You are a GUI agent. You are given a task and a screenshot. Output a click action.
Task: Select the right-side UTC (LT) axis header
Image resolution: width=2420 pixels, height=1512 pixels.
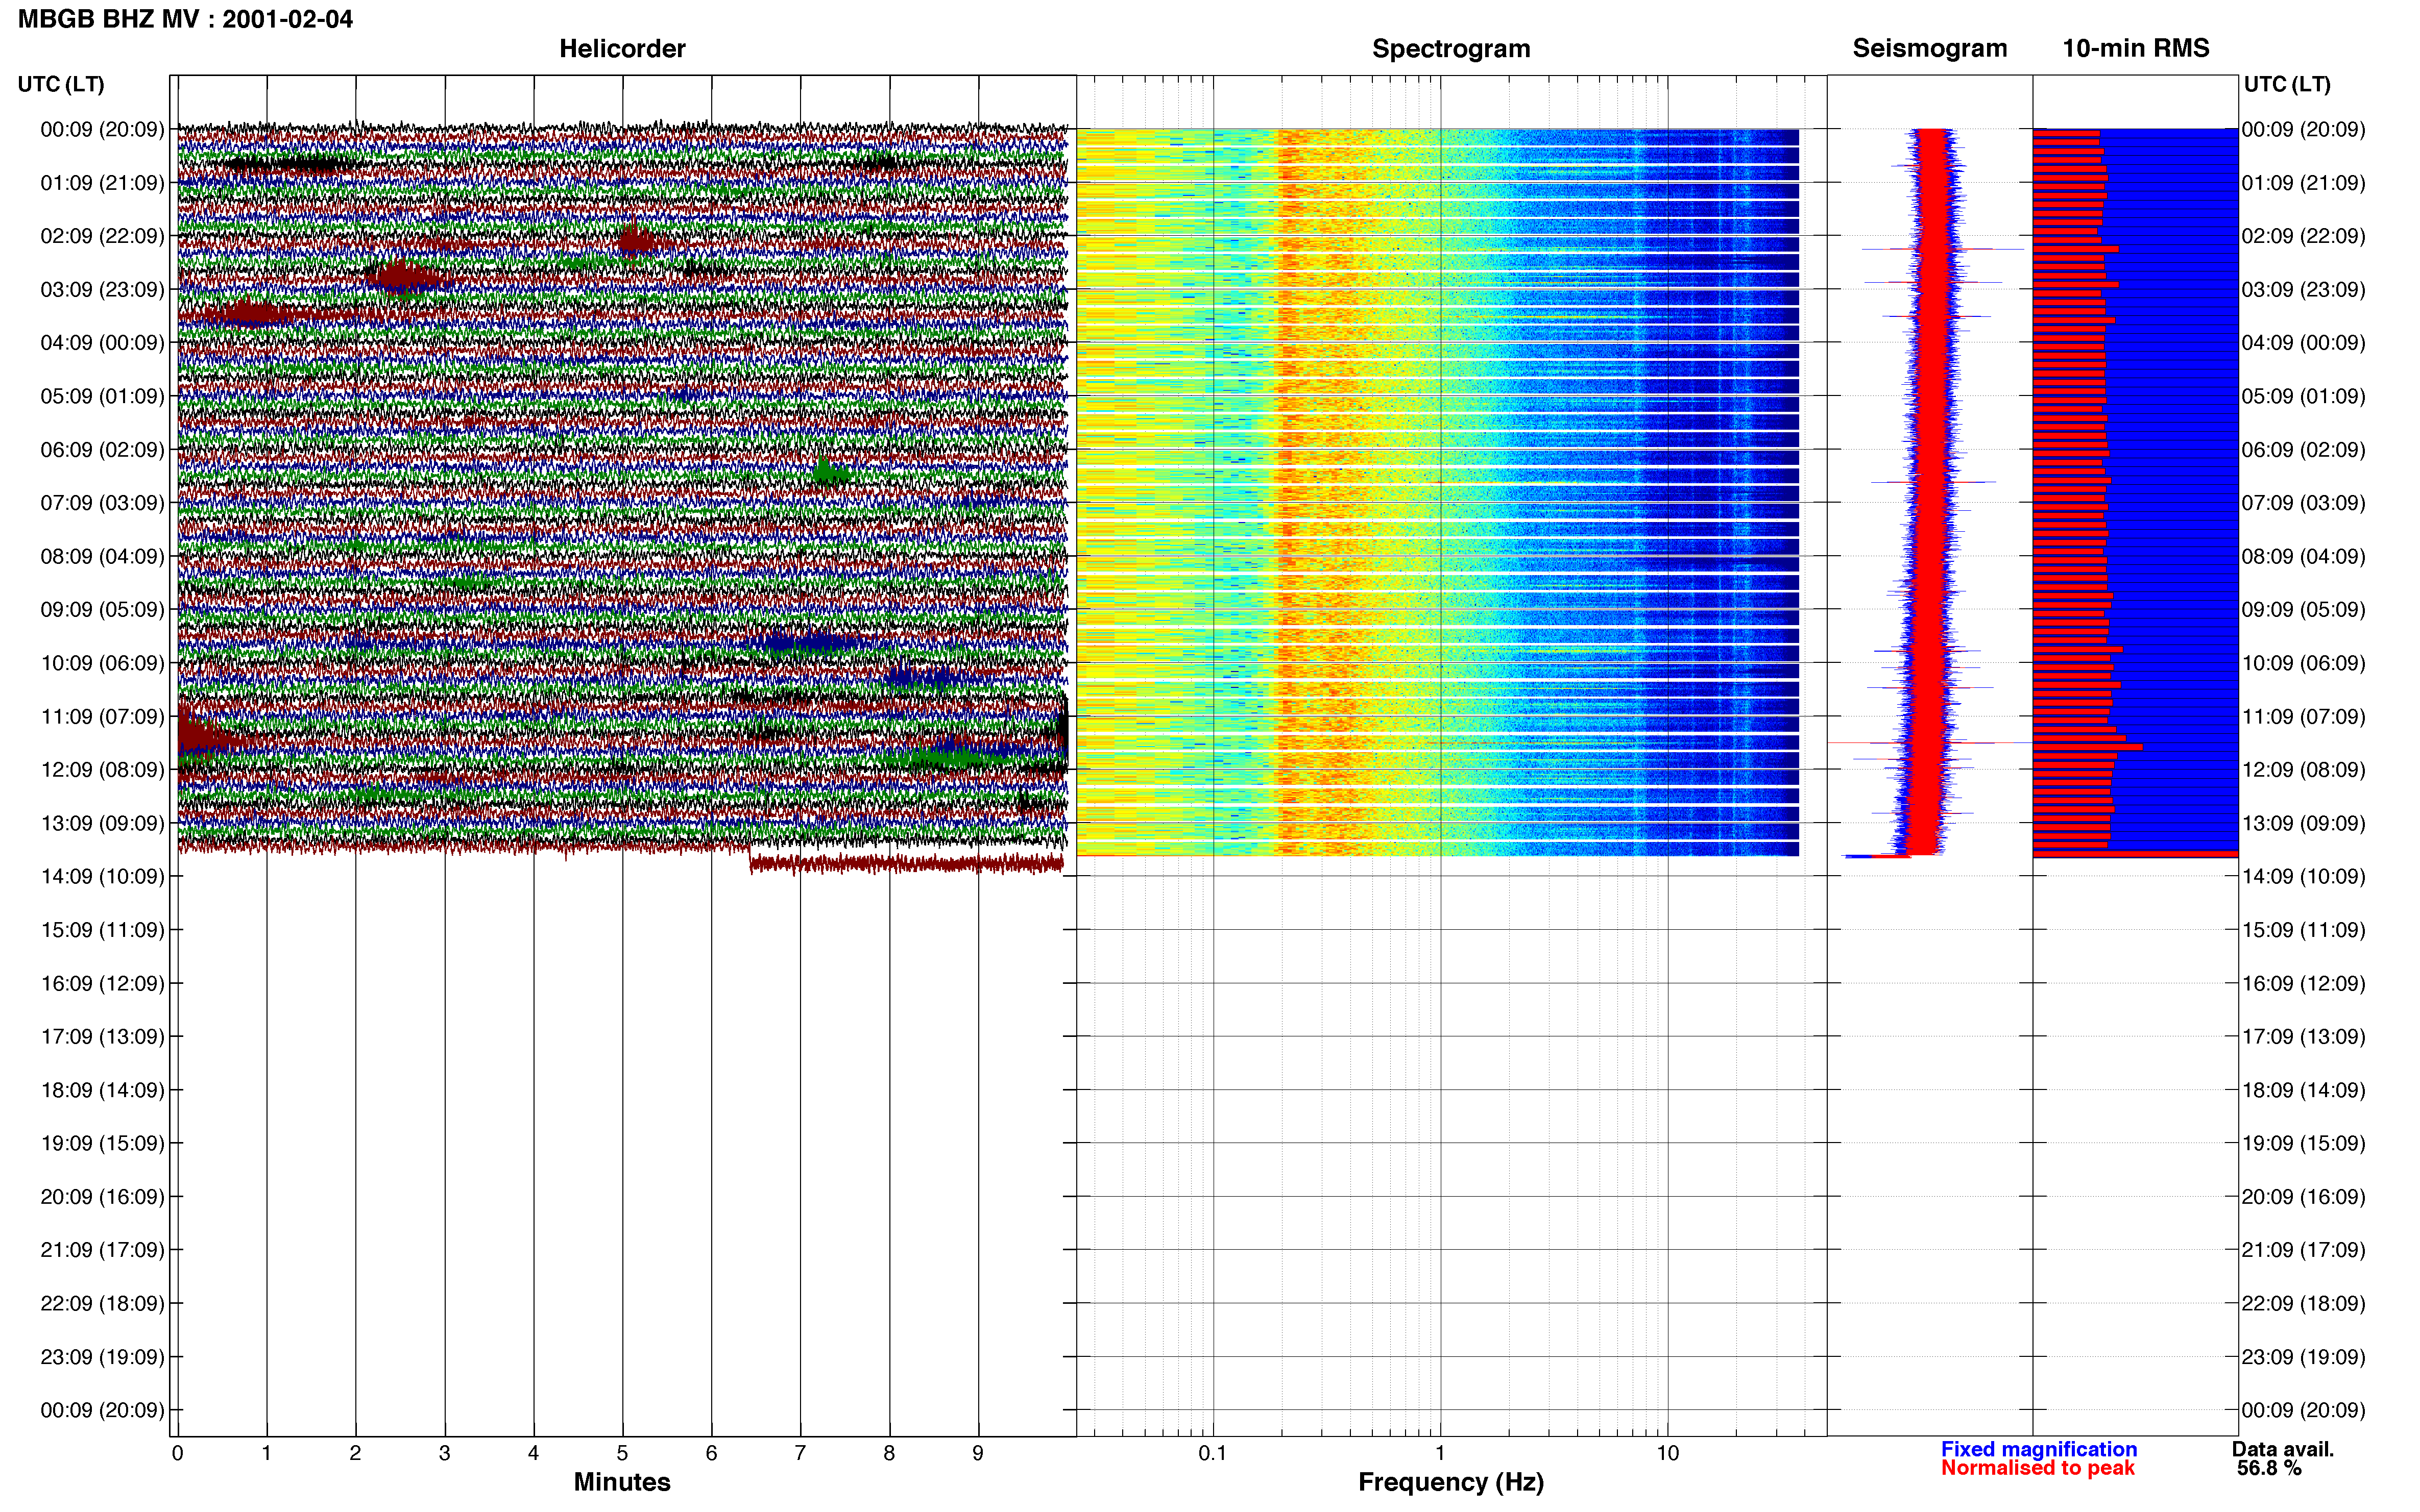[2287, 84]
